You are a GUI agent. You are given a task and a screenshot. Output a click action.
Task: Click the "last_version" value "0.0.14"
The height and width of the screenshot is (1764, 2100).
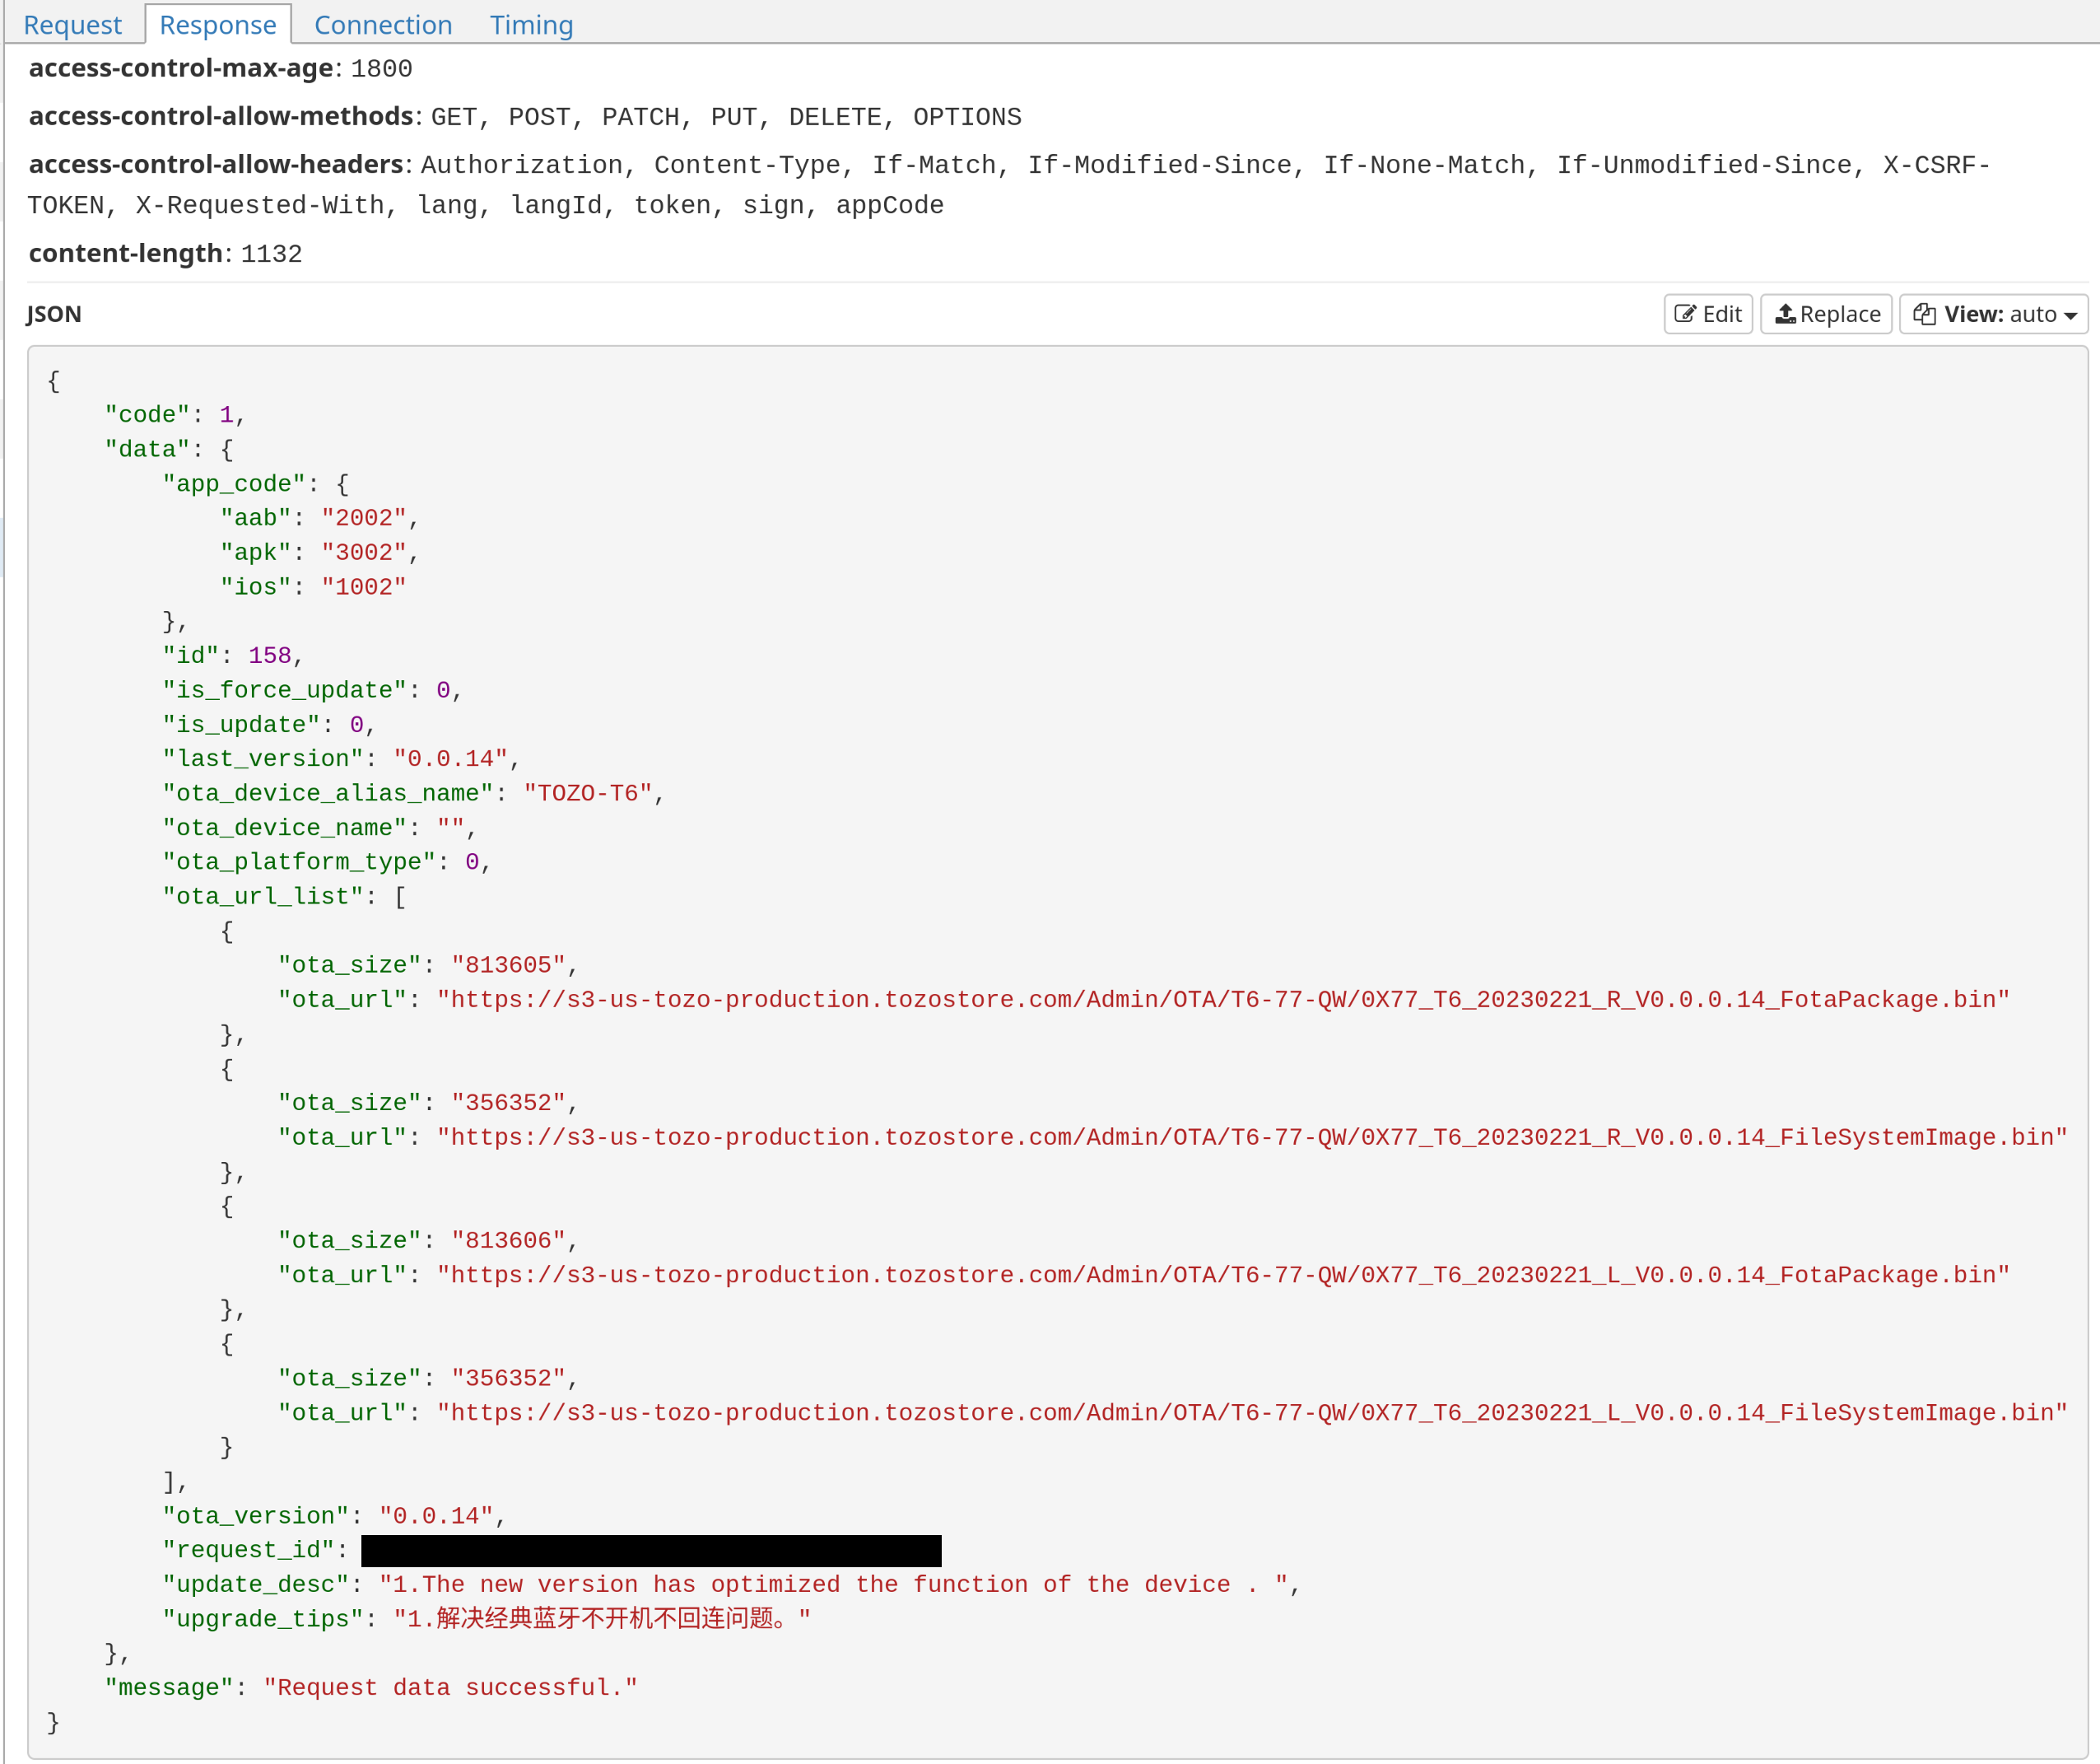click(x=451, y=758)
